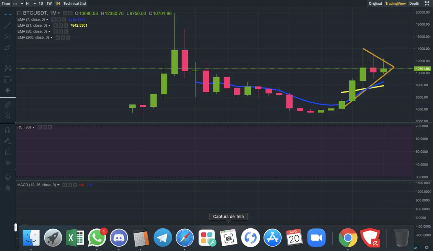Viewport: 433px width, 251px height.
Task: Switch to the Depth chart tab
Action: pos(414,3)
